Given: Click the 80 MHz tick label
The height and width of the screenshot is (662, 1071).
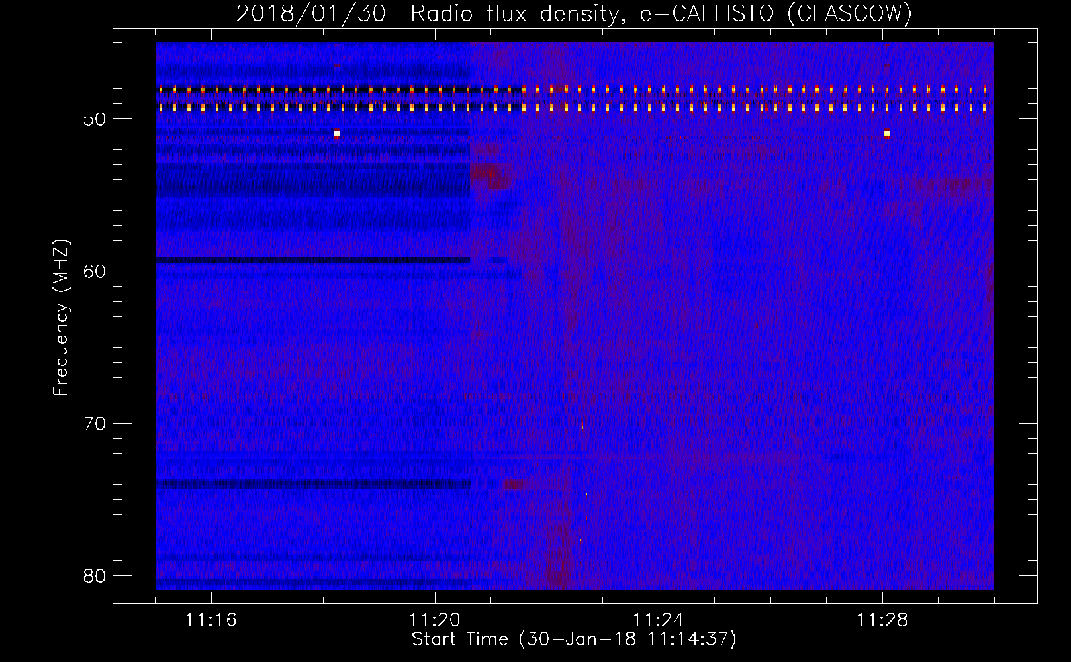Looking at the screenshot, I should tap(95, 576).
